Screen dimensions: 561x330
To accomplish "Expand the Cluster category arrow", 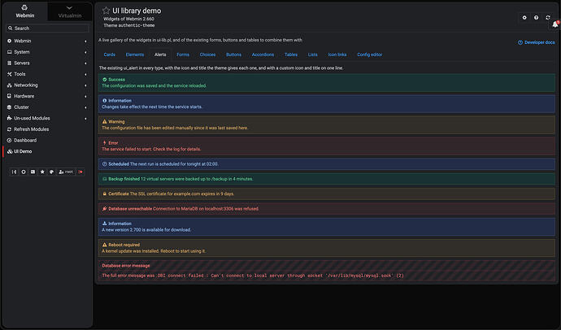I will coord(85,107).
